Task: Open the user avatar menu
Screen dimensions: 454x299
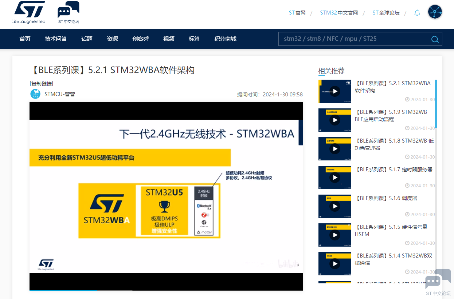Action: (x=435, y=12)
